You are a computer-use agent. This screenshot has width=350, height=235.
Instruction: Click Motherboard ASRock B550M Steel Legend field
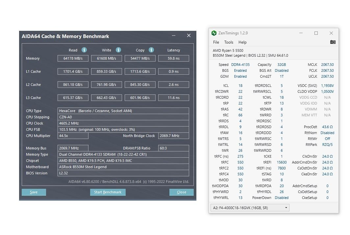coord(123,167)
